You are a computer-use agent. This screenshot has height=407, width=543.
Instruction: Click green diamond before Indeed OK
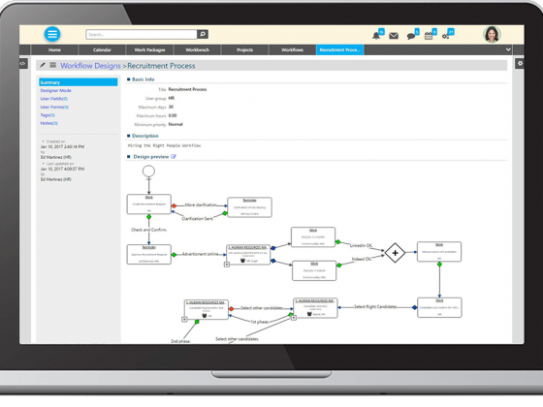(339, 266)
